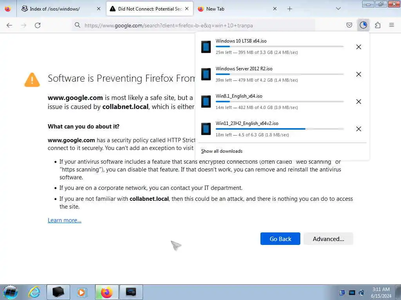Click the 'What can you do about it?' heading
401x300 pixels.
pyautogui.click(x=83, y=127)
